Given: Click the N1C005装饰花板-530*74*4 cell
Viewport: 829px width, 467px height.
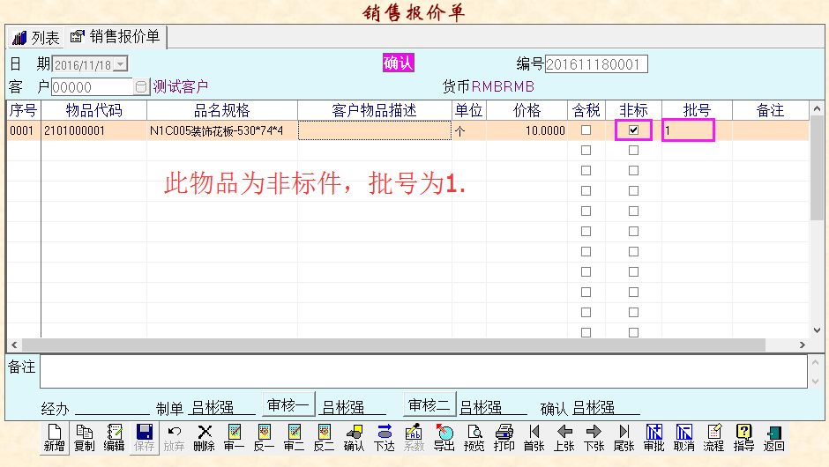Looking at the screenshot, I should tap(222, 130).
